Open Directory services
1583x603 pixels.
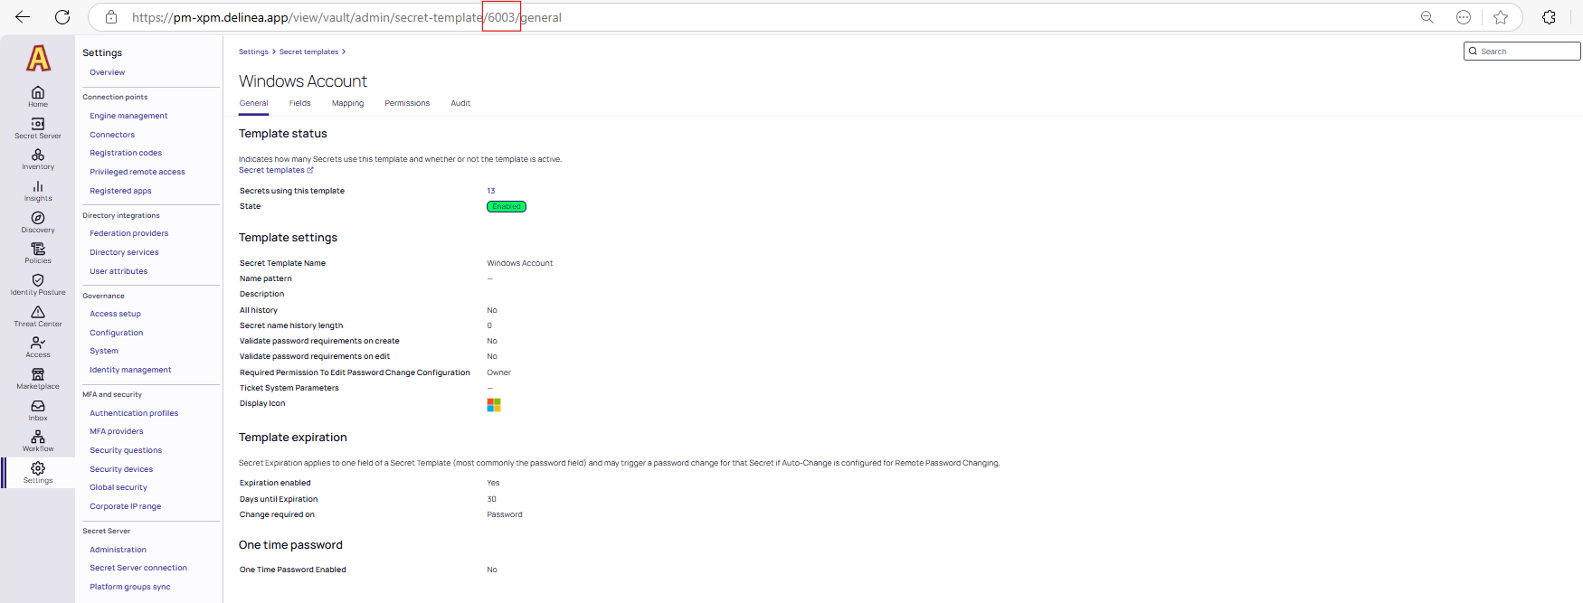pyautogui.click(x=124, y=252)
